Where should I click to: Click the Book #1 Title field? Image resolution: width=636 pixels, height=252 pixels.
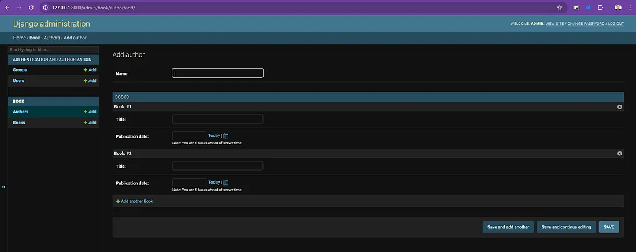pyautogui.click(x=218, y=119)
